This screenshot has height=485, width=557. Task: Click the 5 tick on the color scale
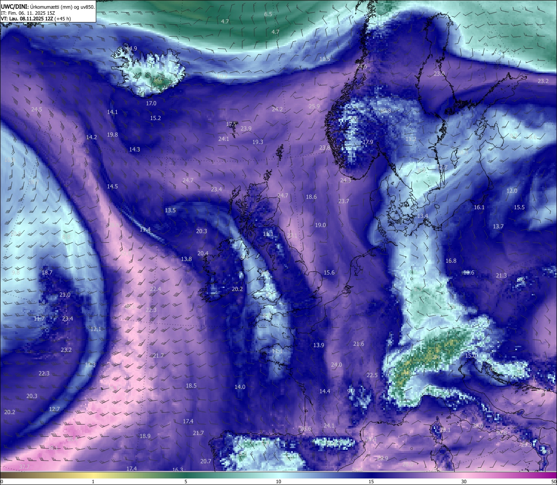(186, 482)
